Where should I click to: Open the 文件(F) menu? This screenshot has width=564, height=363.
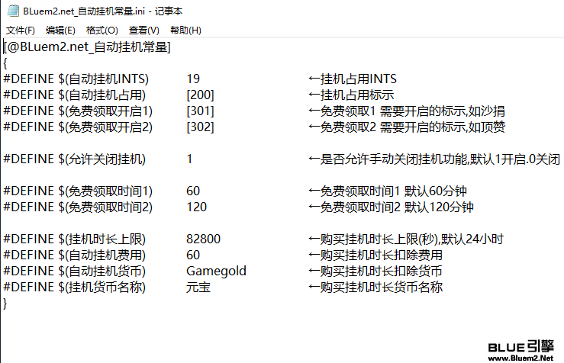[21, 31]
